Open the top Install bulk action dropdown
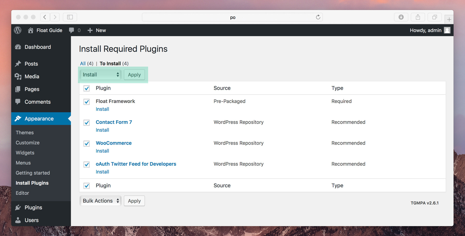The width and height of the screenshot is (465, 236). (x=100, y=75)
